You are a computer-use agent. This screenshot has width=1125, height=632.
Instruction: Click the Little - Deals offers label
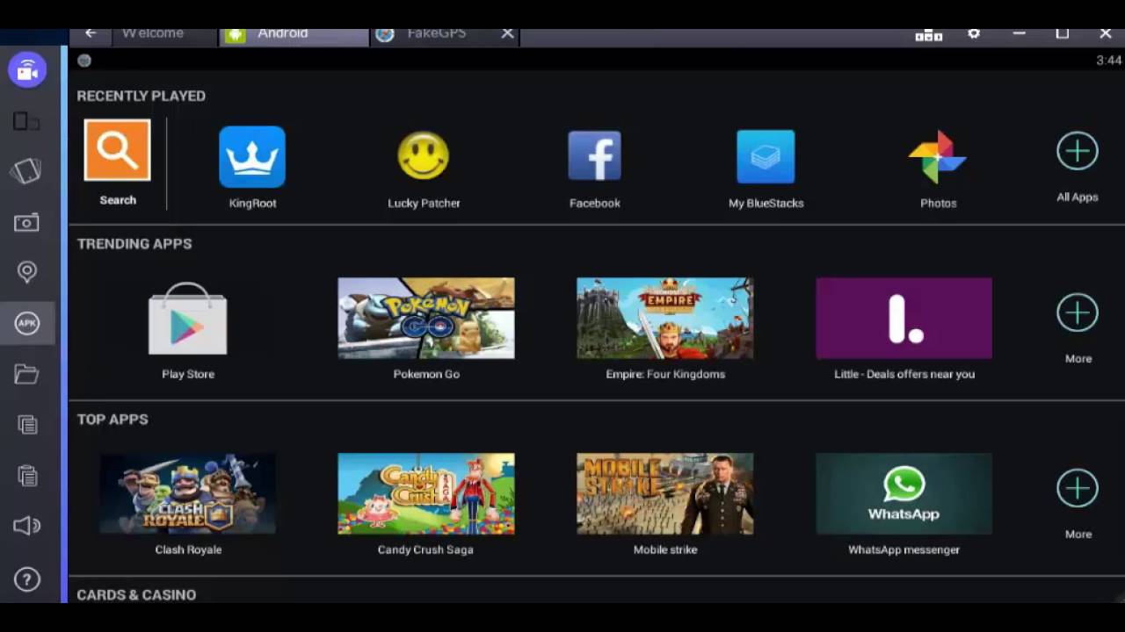pos(904,374)
